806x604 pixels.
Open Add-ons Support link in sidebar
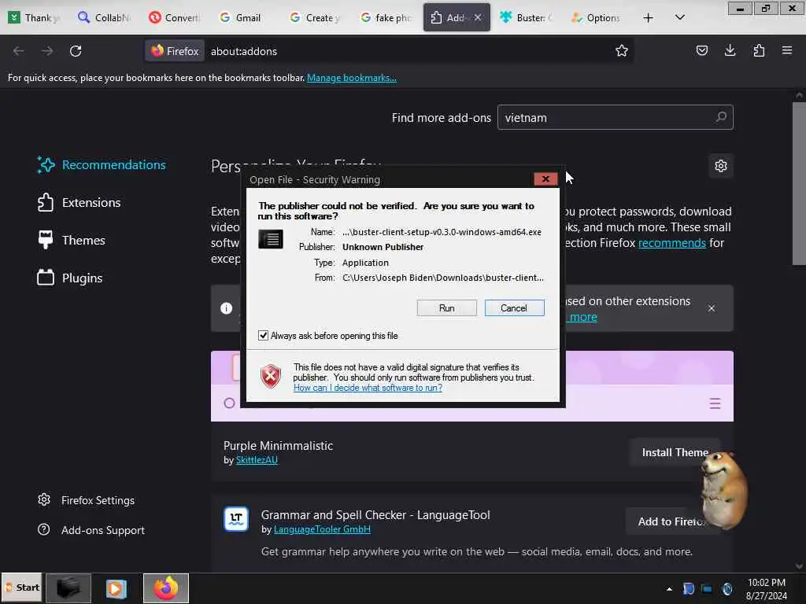[91, 529]
